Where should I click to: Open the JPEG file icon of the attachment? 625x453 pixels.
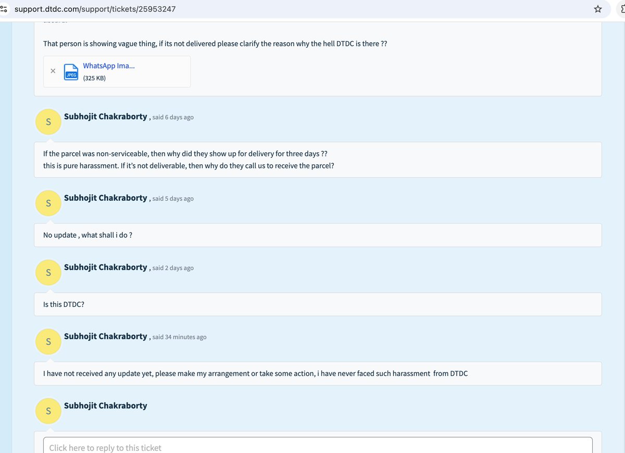click(70, 72)
